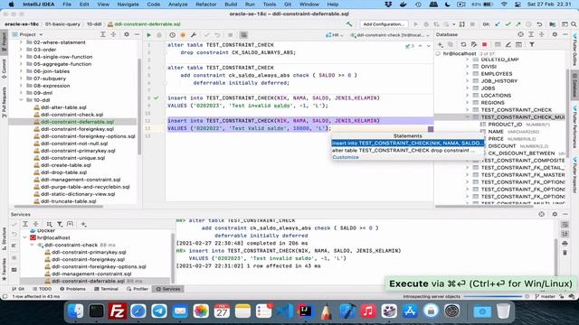Click the introspecting server objects progress bar
579x325 pixels.
pos(493,296)
